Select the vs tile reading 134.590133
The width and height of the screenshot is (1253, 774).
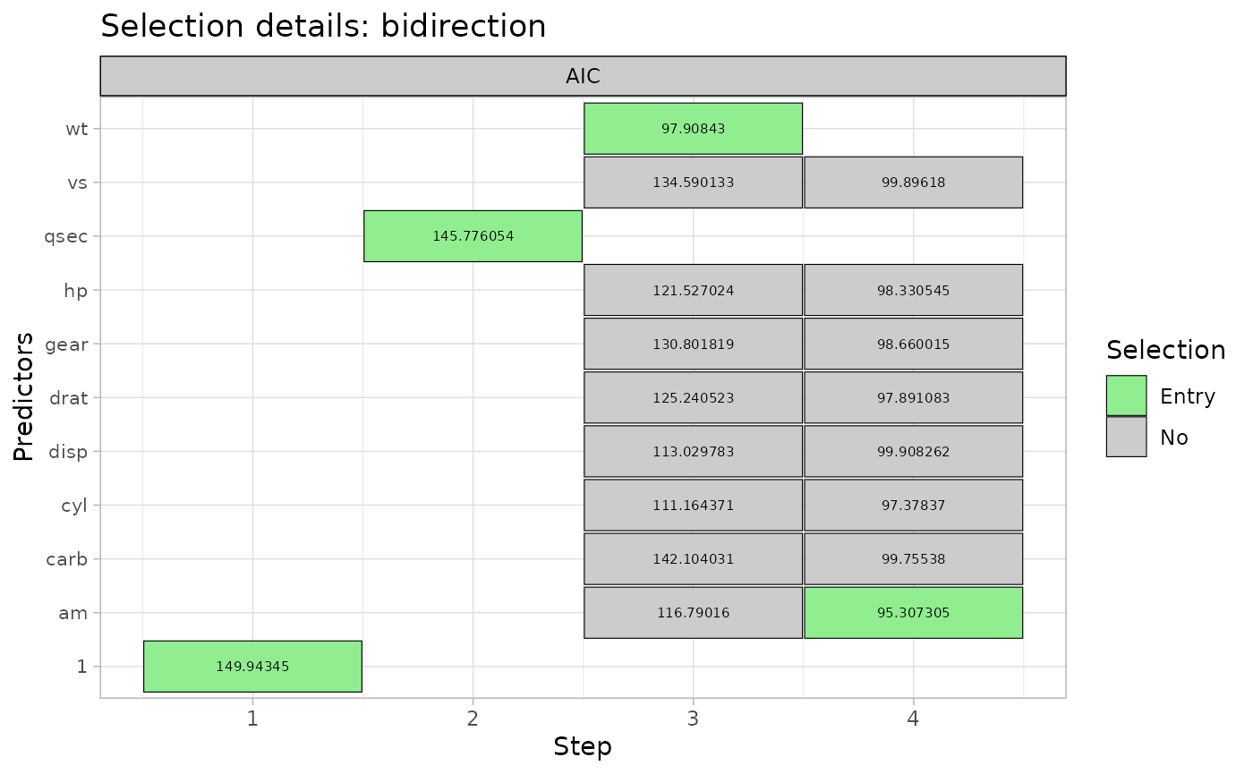693,183
